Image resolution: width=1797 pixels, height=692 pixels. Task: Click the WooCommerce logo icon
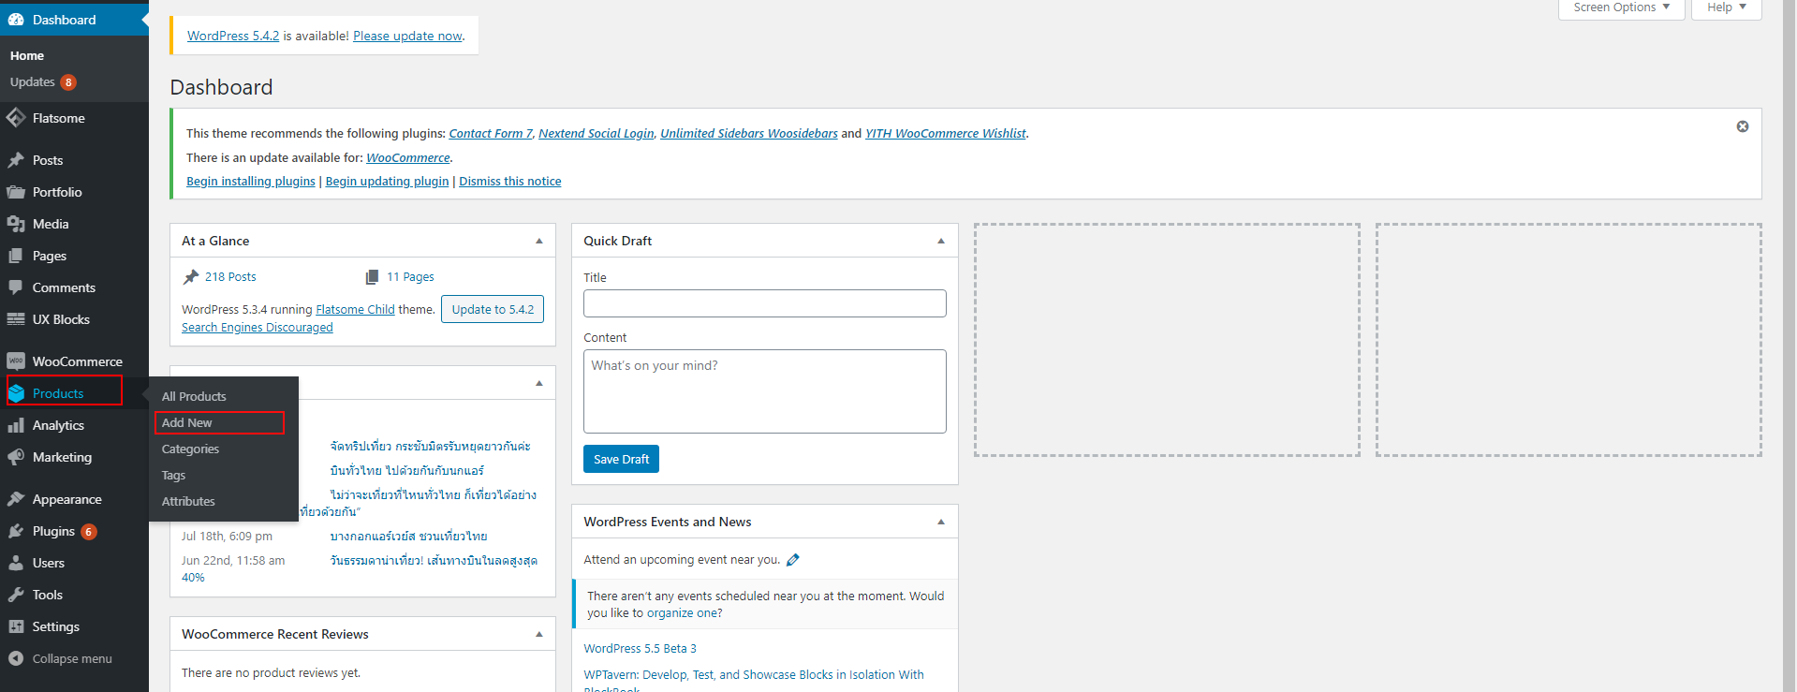[x=16, y=361]
